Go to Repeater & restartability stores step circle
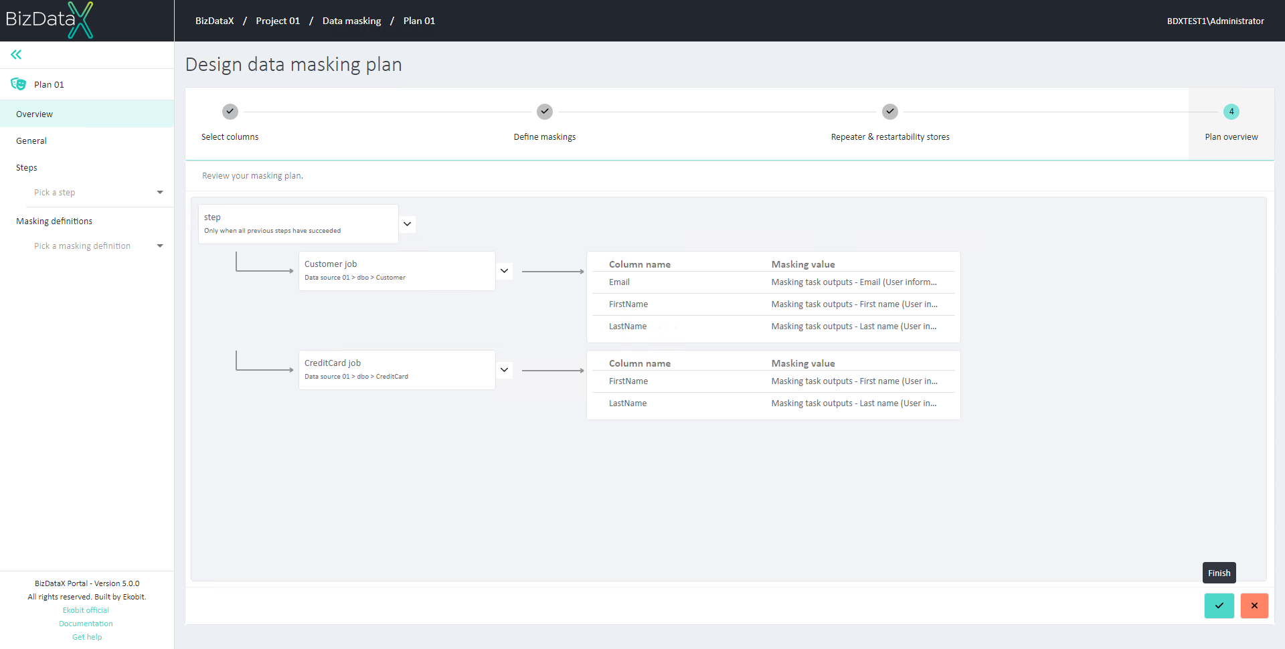 (890, 112)
